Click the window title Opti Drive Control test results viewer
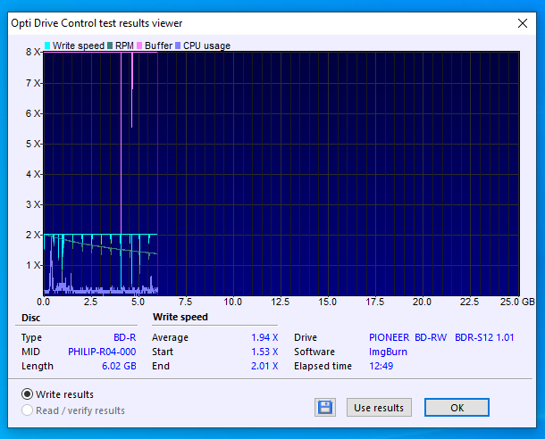Viewport: 545px width, 439px height. 96,23
